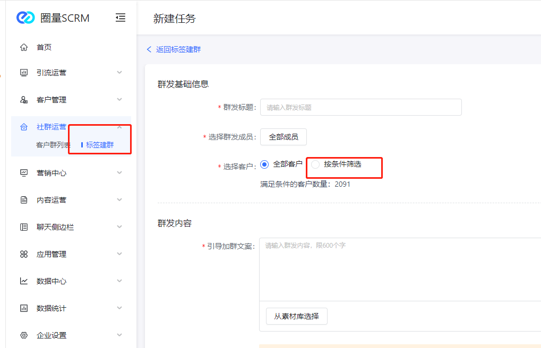This screenshot has height=348, width=541.
Task: Click the 营销中心 chart icon
Action: coord(24,173)
